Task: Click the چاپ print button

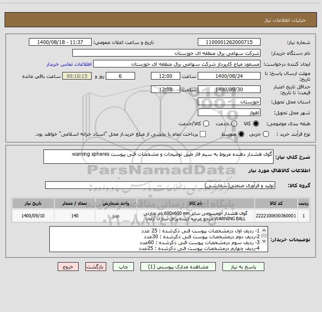Action: pos(123,267)
